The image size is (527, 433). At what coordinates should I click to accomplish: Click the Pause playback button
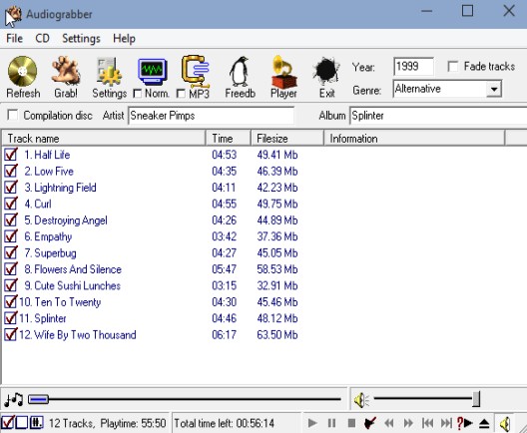pos(331,423)
